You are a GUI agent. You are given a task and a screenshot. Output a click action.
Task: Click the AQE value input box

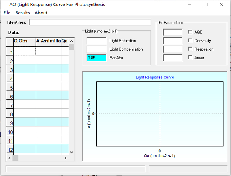tap(173, 32)
